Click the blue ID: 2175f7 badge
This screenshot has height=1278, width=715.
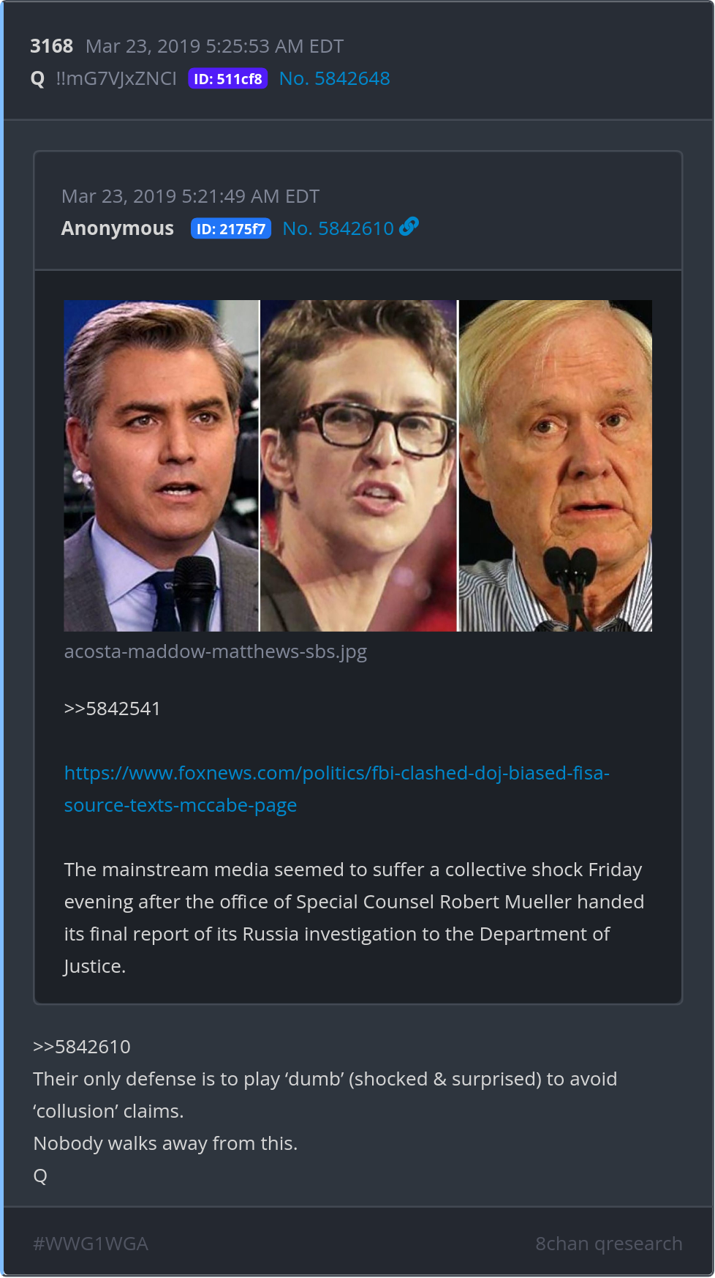231,228
